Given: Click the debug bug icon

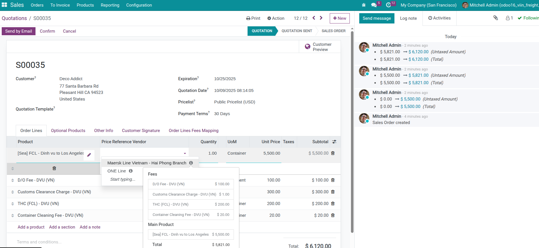Looking at the screenshot, I should click(364, 5).
